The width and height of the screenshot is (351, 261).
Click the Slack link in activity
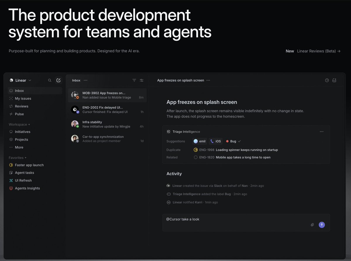[x=218, y=186]
